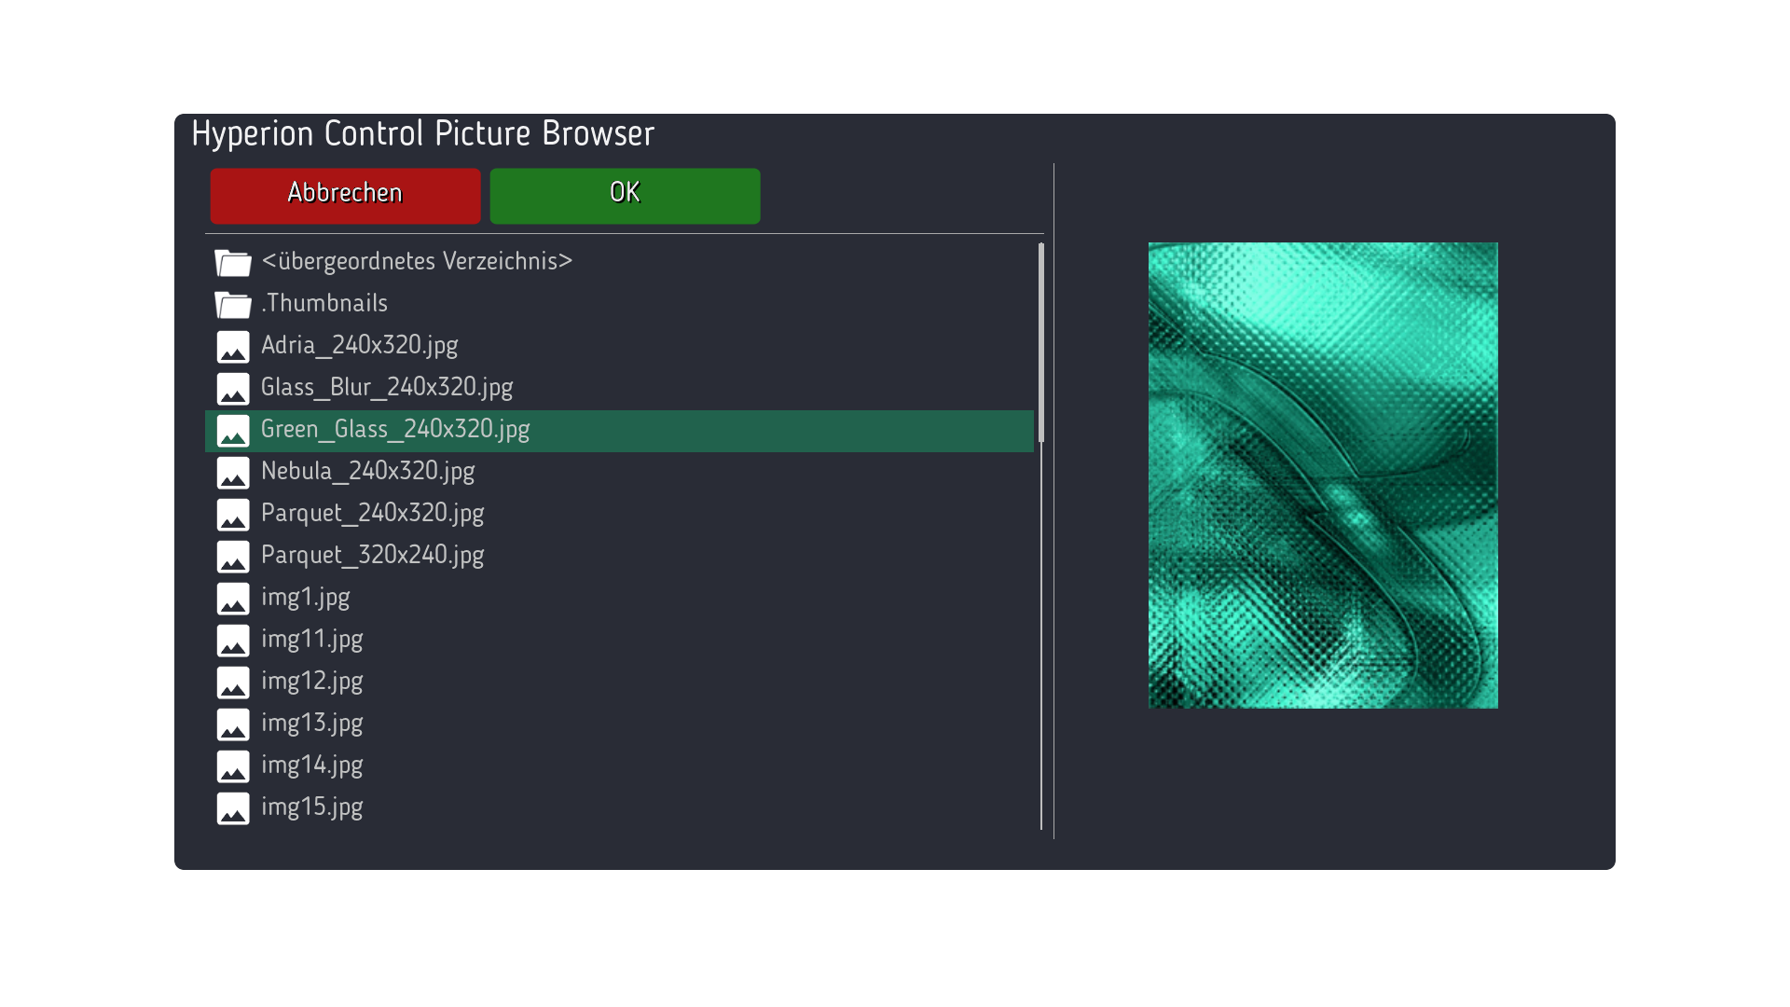Select Parquet_240x320.jpg file name
Image resolution: width=1790 pixels, height=1007 pixels.
point(372,514)
